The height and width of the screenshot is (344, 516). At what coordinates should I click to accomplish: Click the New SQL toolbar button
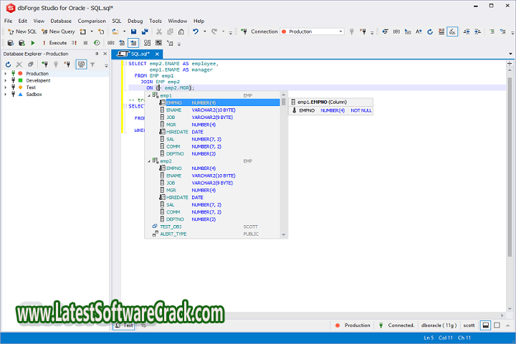tap(21, 32)
